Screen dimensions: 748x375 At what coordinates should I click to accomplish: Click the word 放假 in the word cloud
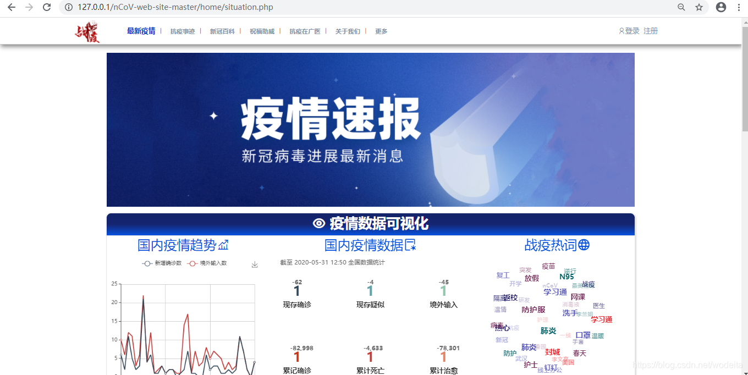coord(532,278)
